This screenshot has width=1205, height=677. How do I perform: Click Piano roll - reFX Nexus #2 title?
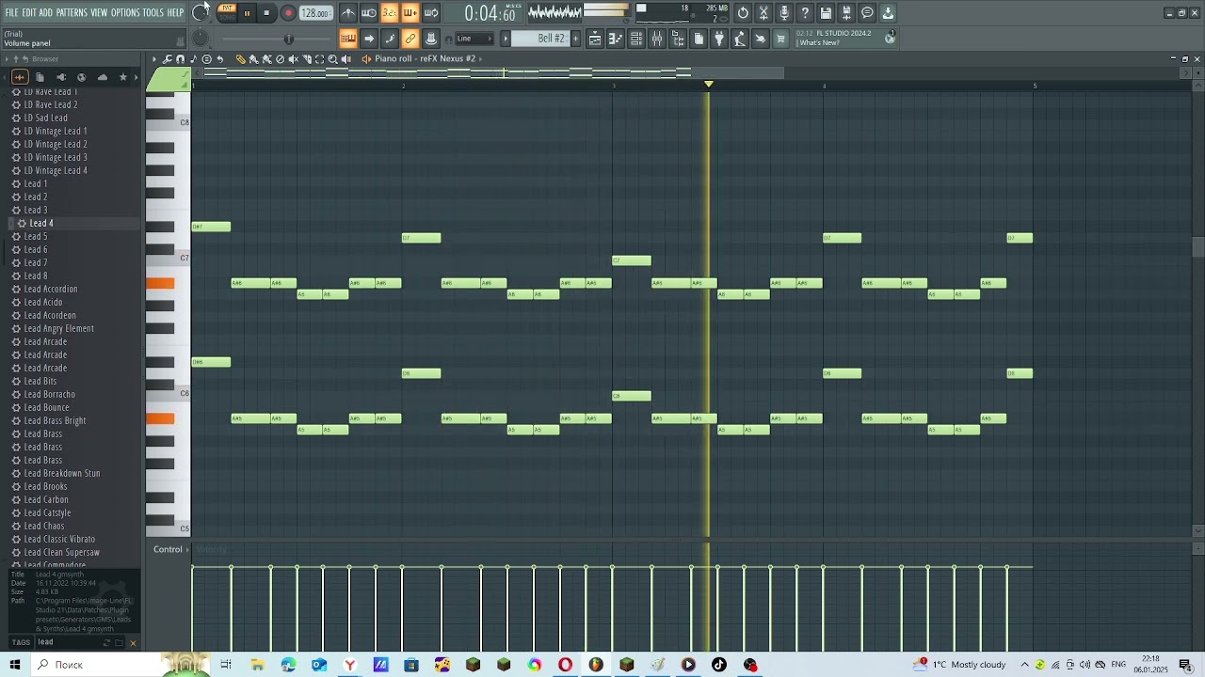(426, 58)
